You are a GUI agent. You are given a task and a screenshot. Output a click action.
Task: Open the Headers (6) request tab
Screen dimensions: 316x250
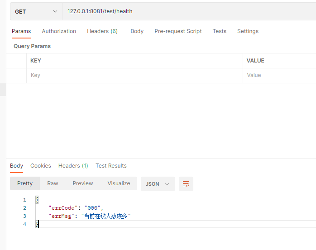click(102, 31)
